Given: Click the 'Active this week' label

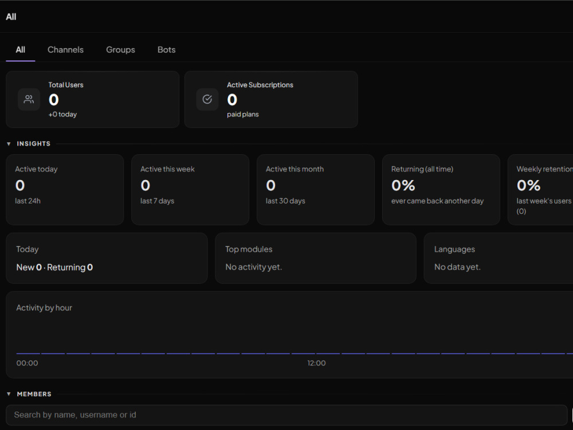Looking at the screenshot, I should 167,169.
